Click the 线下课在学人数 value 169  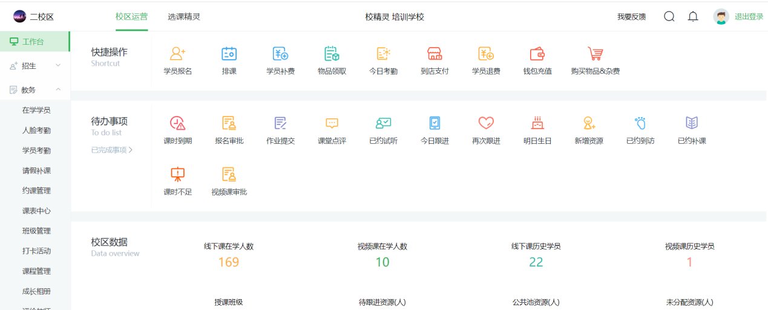[x=229, y=262]
